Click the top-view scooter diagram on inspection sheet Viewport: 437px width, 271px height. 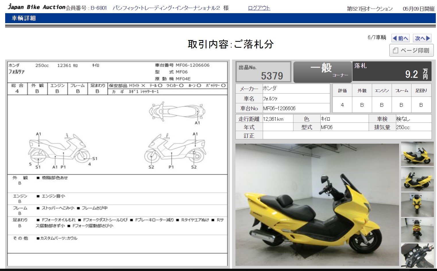[177, 112]
